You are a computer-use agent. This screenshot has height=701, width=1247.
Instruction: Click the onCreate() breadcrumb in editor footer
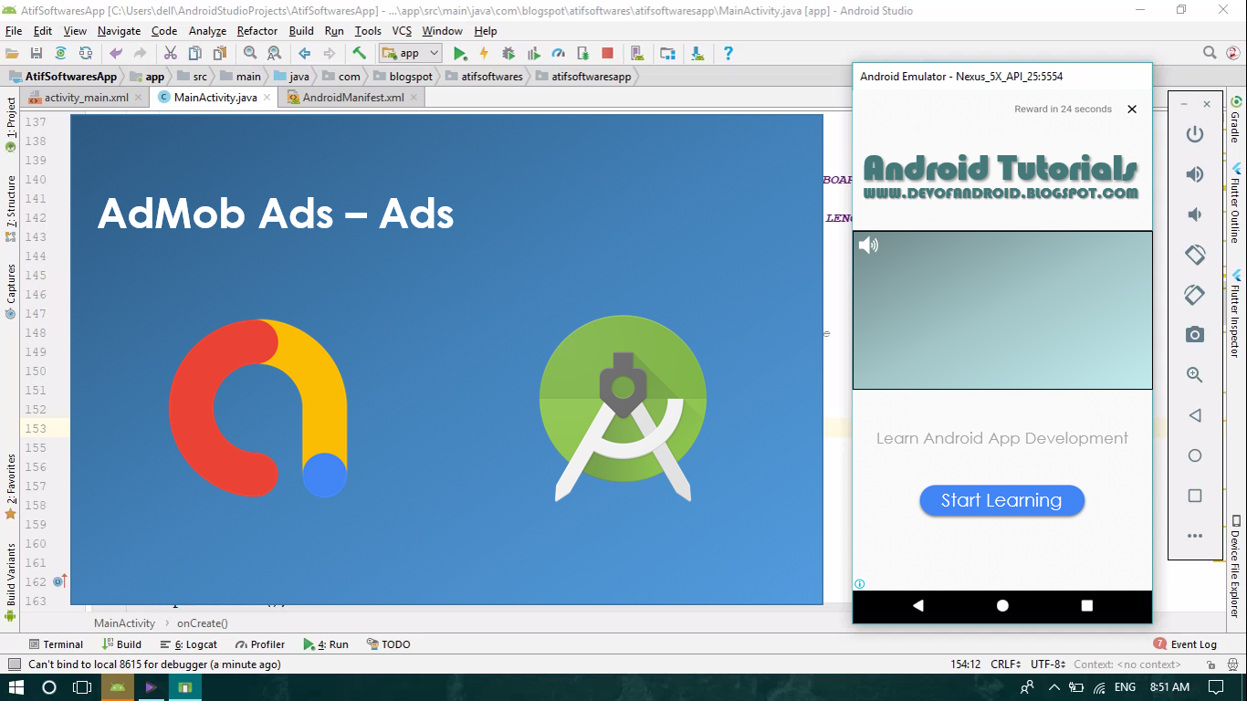[203, 623]
